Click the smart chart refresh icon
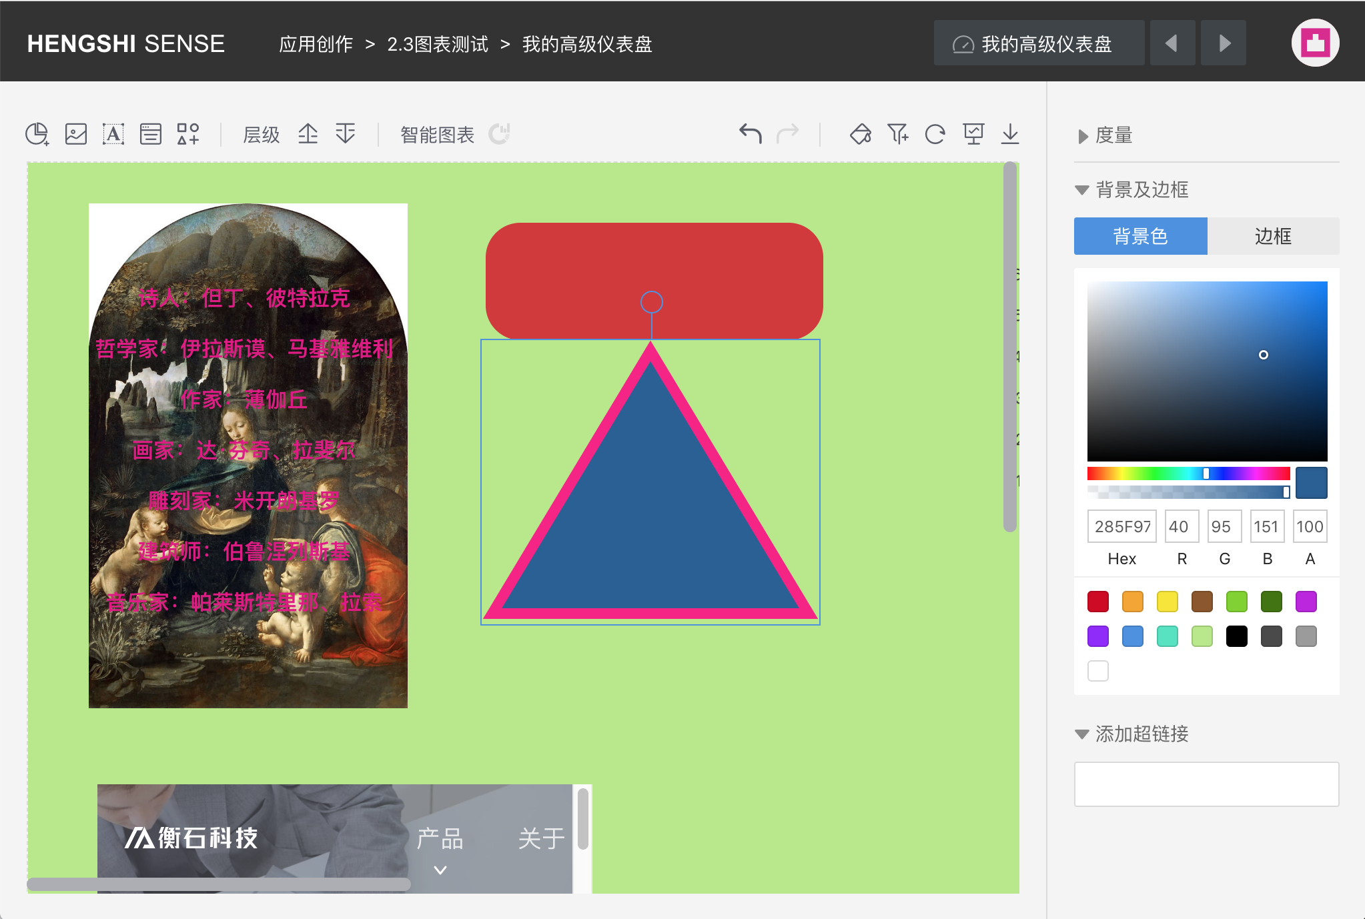1365x919 pixels. coord(498,134)
